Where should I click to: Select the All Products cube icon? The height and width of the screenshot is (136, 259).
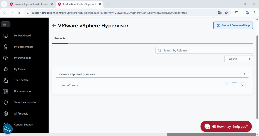6,114
